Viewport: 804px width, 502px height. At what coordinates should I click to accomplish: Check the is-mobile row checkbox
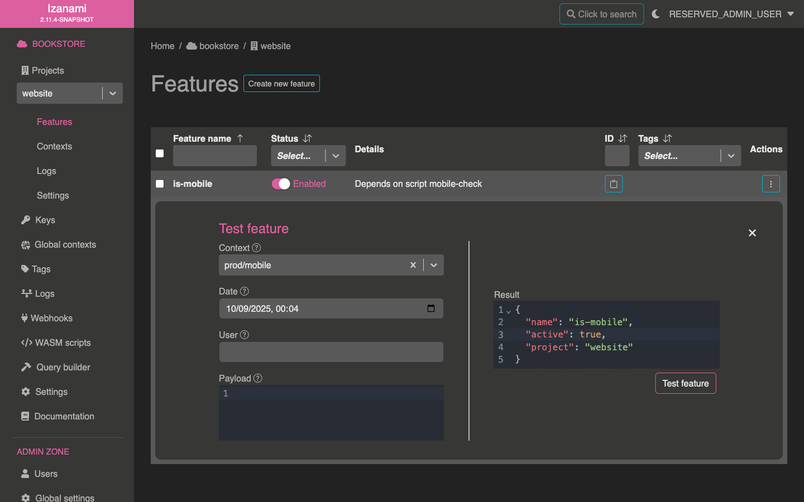[x=160, y=184]
